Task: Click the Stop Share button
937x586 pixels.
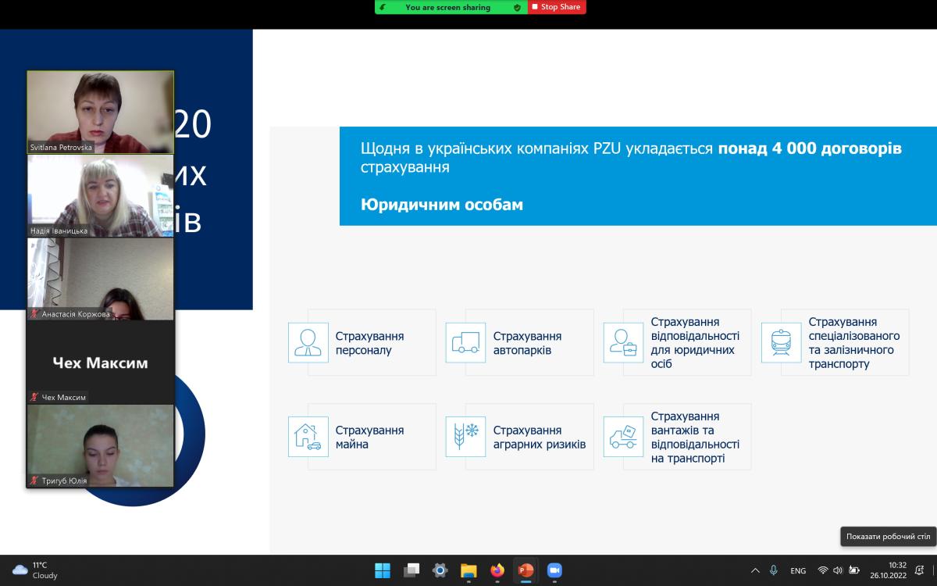Action: pyautogui.click(x=556, y=7)
